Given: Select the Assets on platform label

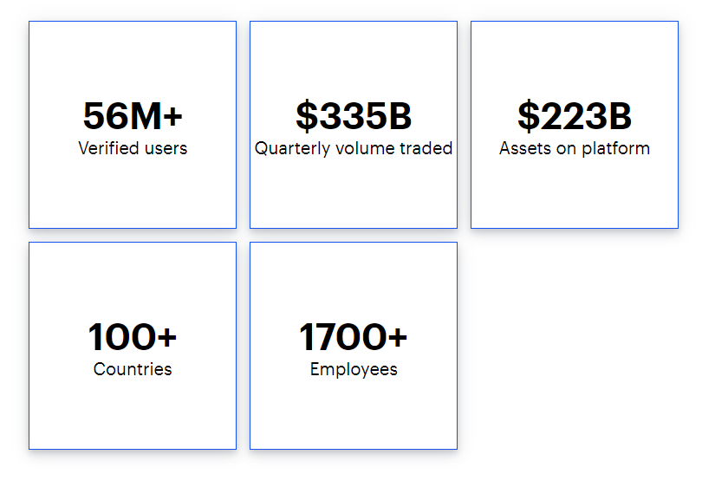Looking at the screenshot, I should coord(575,148).
